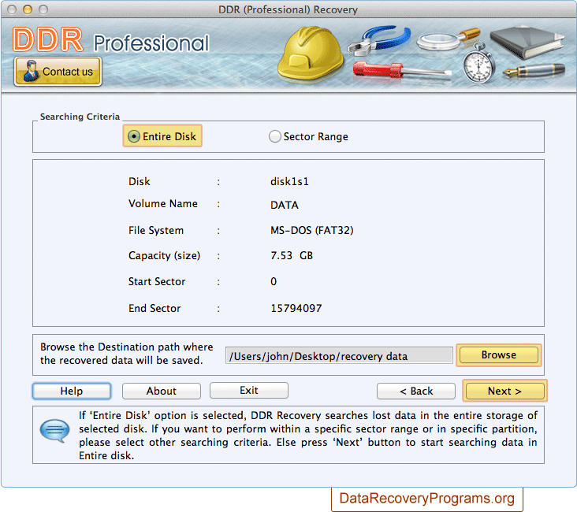Click the Searching Criteria group label

[x=80, y=117]
